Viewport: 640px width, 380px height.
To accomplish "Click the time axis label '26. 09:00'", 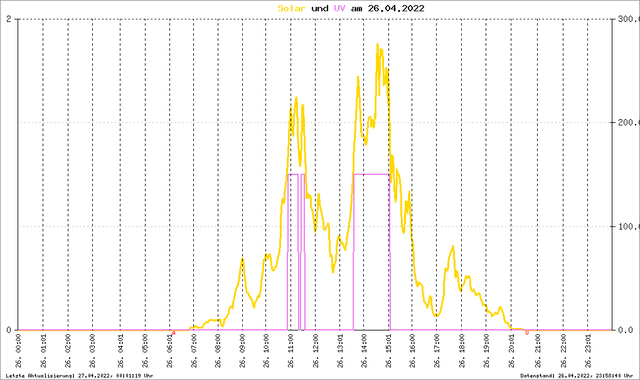I will (x=242, y=351).
